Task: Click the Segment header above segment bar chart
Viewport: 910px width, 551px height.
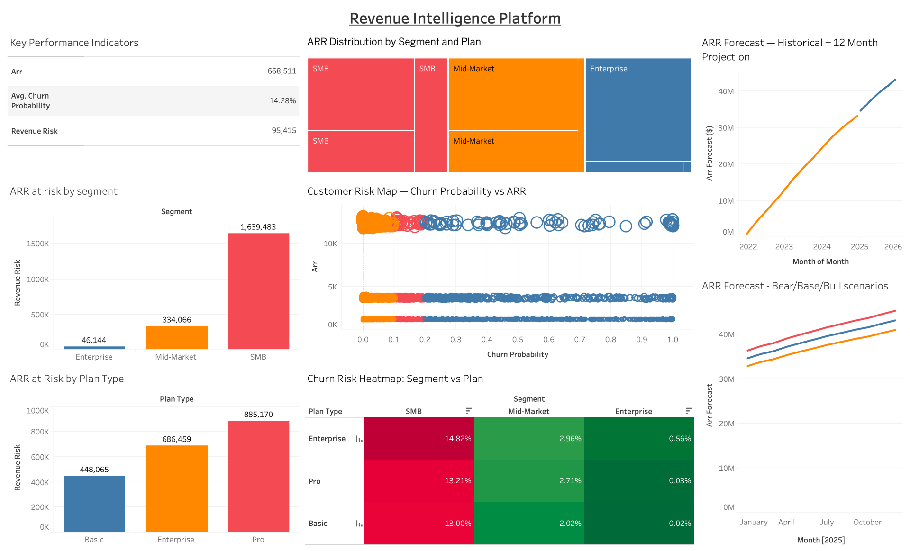Action: pyautogui.click(x=176, y=212)
